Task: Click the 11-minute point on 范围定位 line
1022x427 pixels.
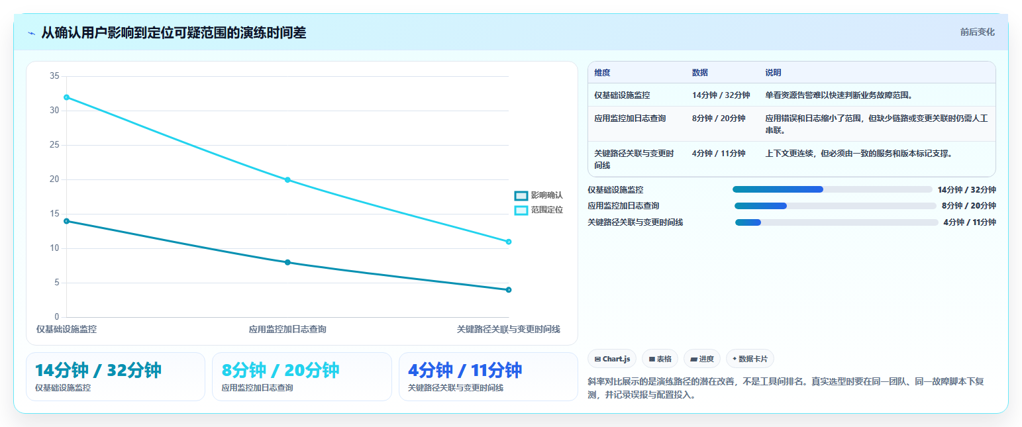Action: click(509, 242)
